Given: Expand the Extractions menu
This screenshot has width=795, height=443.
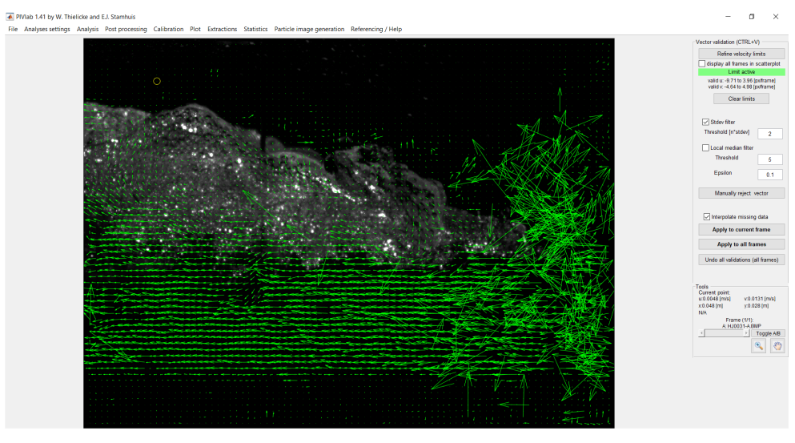Looking at the screenshot, I should click(222, 30).
